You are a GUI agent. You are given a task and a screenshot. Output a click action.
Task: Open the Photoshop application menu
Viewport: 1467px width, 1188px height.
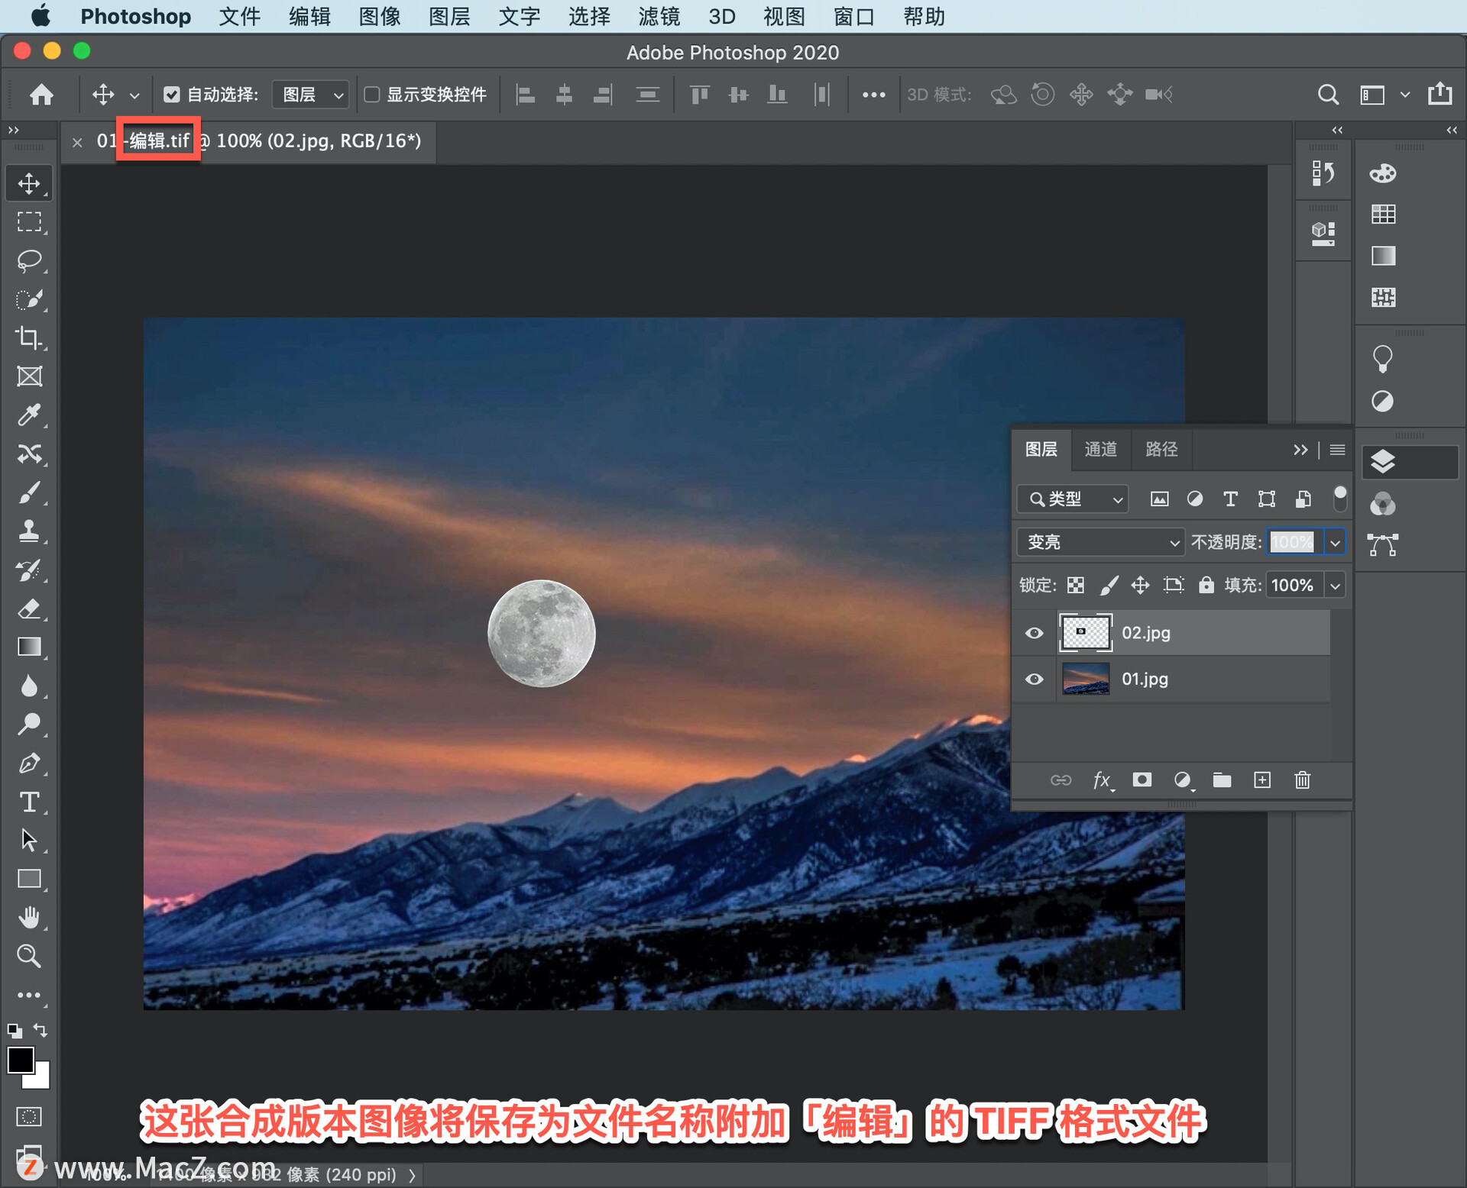pos(136,16)
